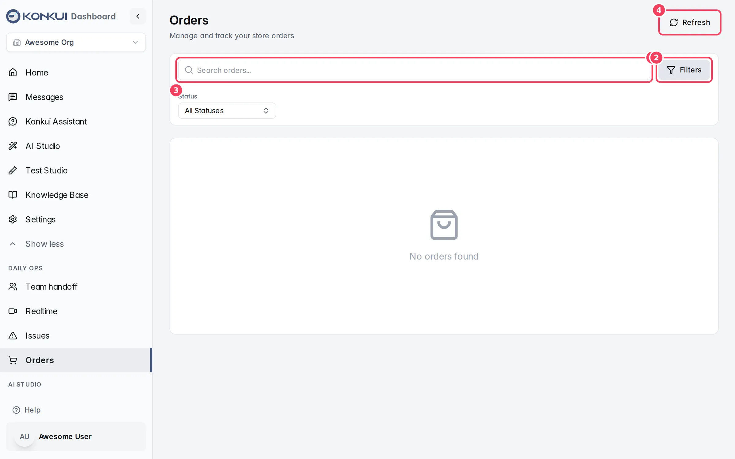This screenshot has height=459, width=735.
Task: Click the Refresh button
Action: tap(690, 22)
